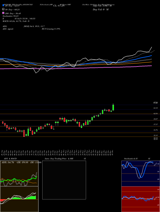Open the ADX indicator chart panel

(19, 173)
